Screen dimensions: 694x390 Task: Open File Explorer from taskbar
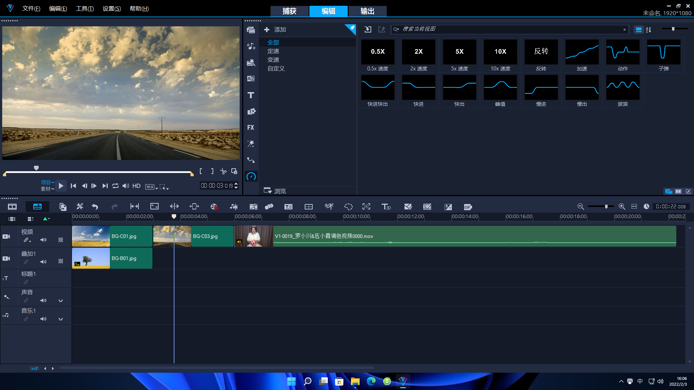(355, 381)
